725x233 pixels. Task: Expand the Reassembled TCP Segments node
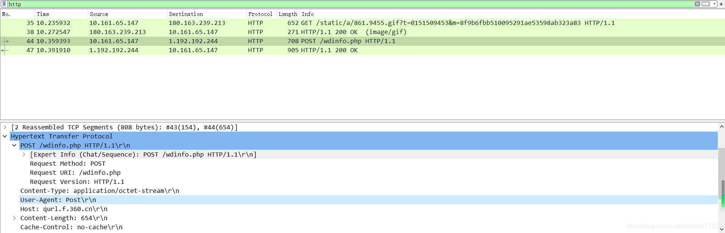pos(5,127)
